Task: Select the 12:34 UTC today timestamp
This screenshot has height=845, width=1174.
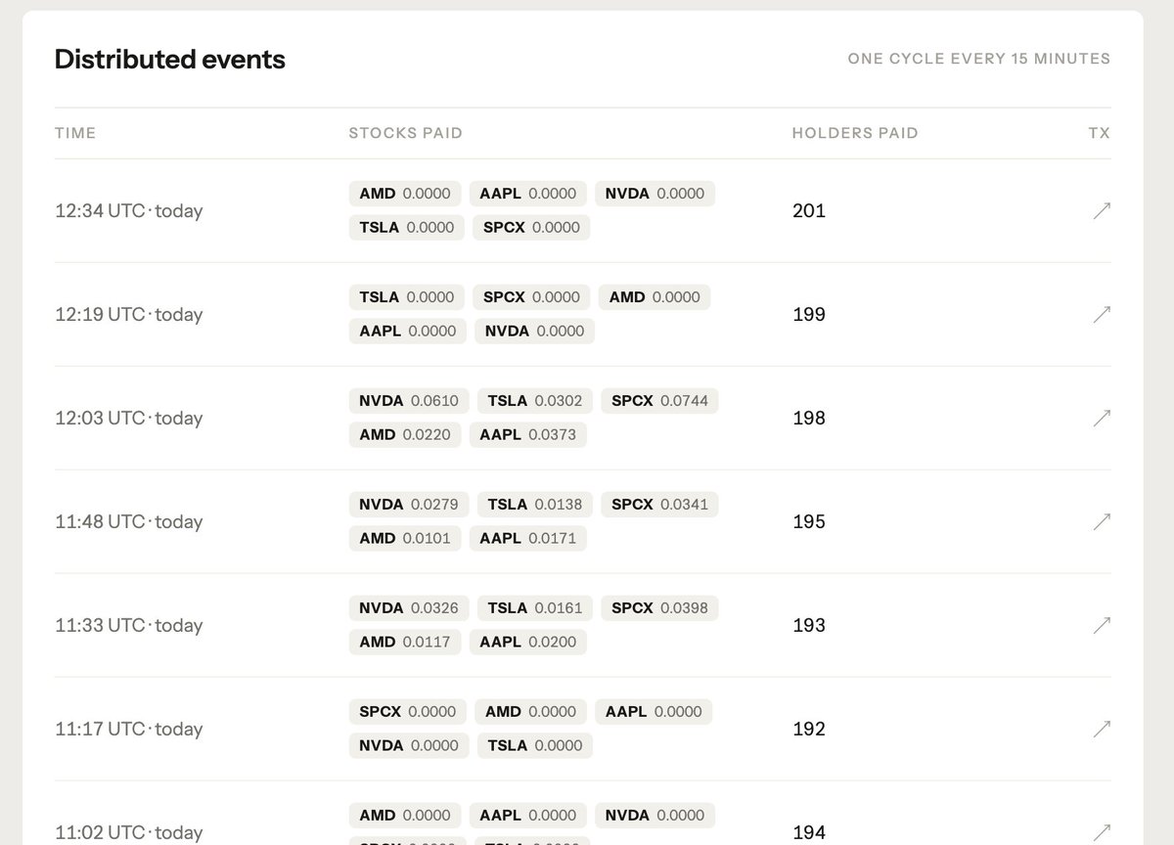Action: (x=129, y=210)
